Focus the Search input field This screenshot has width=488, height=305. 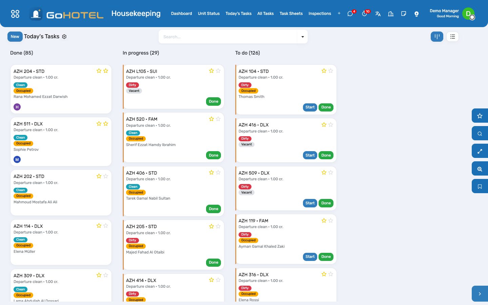tap(228, 37)
